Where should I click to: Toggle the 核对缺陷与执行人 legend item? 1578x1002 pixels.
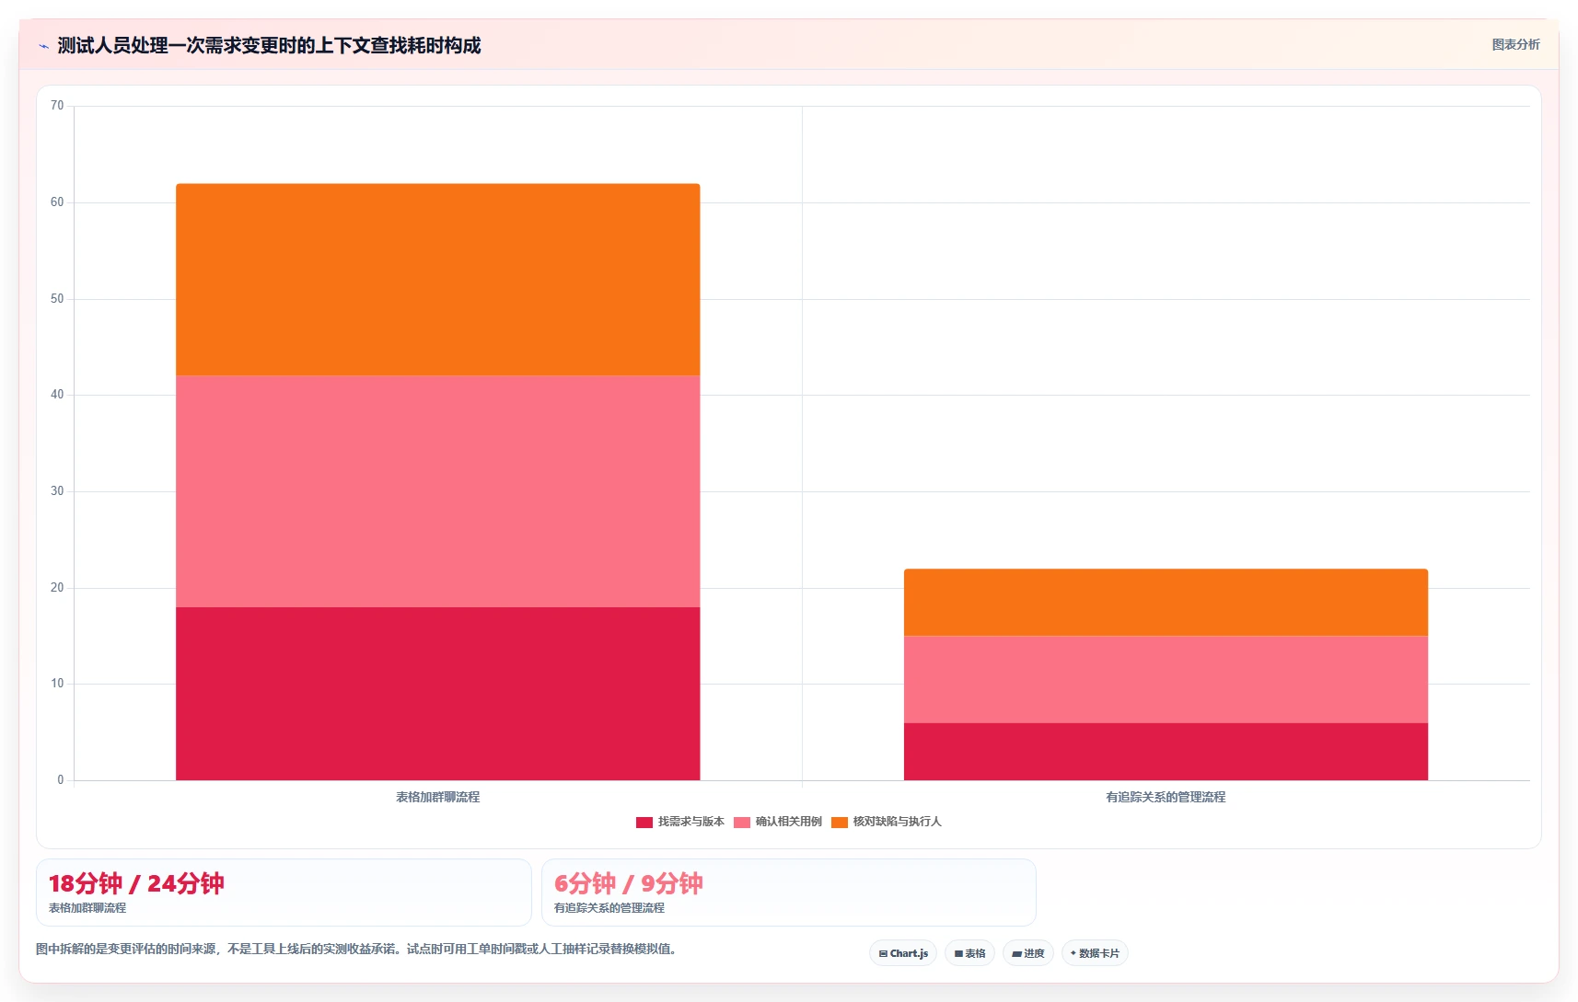pyautogui.click(x=887, y=822)
